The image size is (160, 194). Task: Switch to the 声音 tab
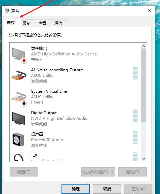[x=42, y=23]
